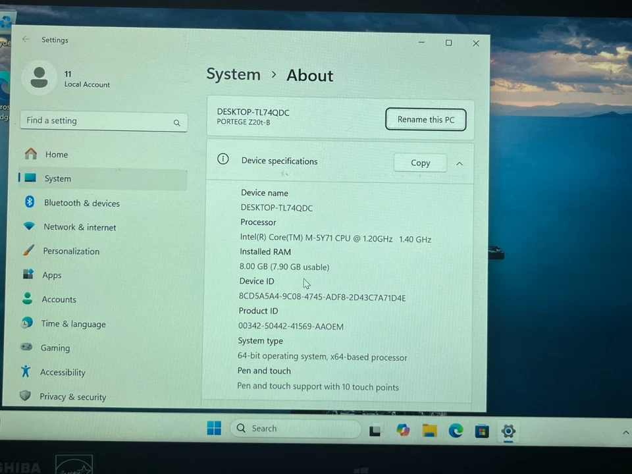632x474 pixels.
Task: Launch Microsoft Edge from the taskbar
Action: click(456, 431)
